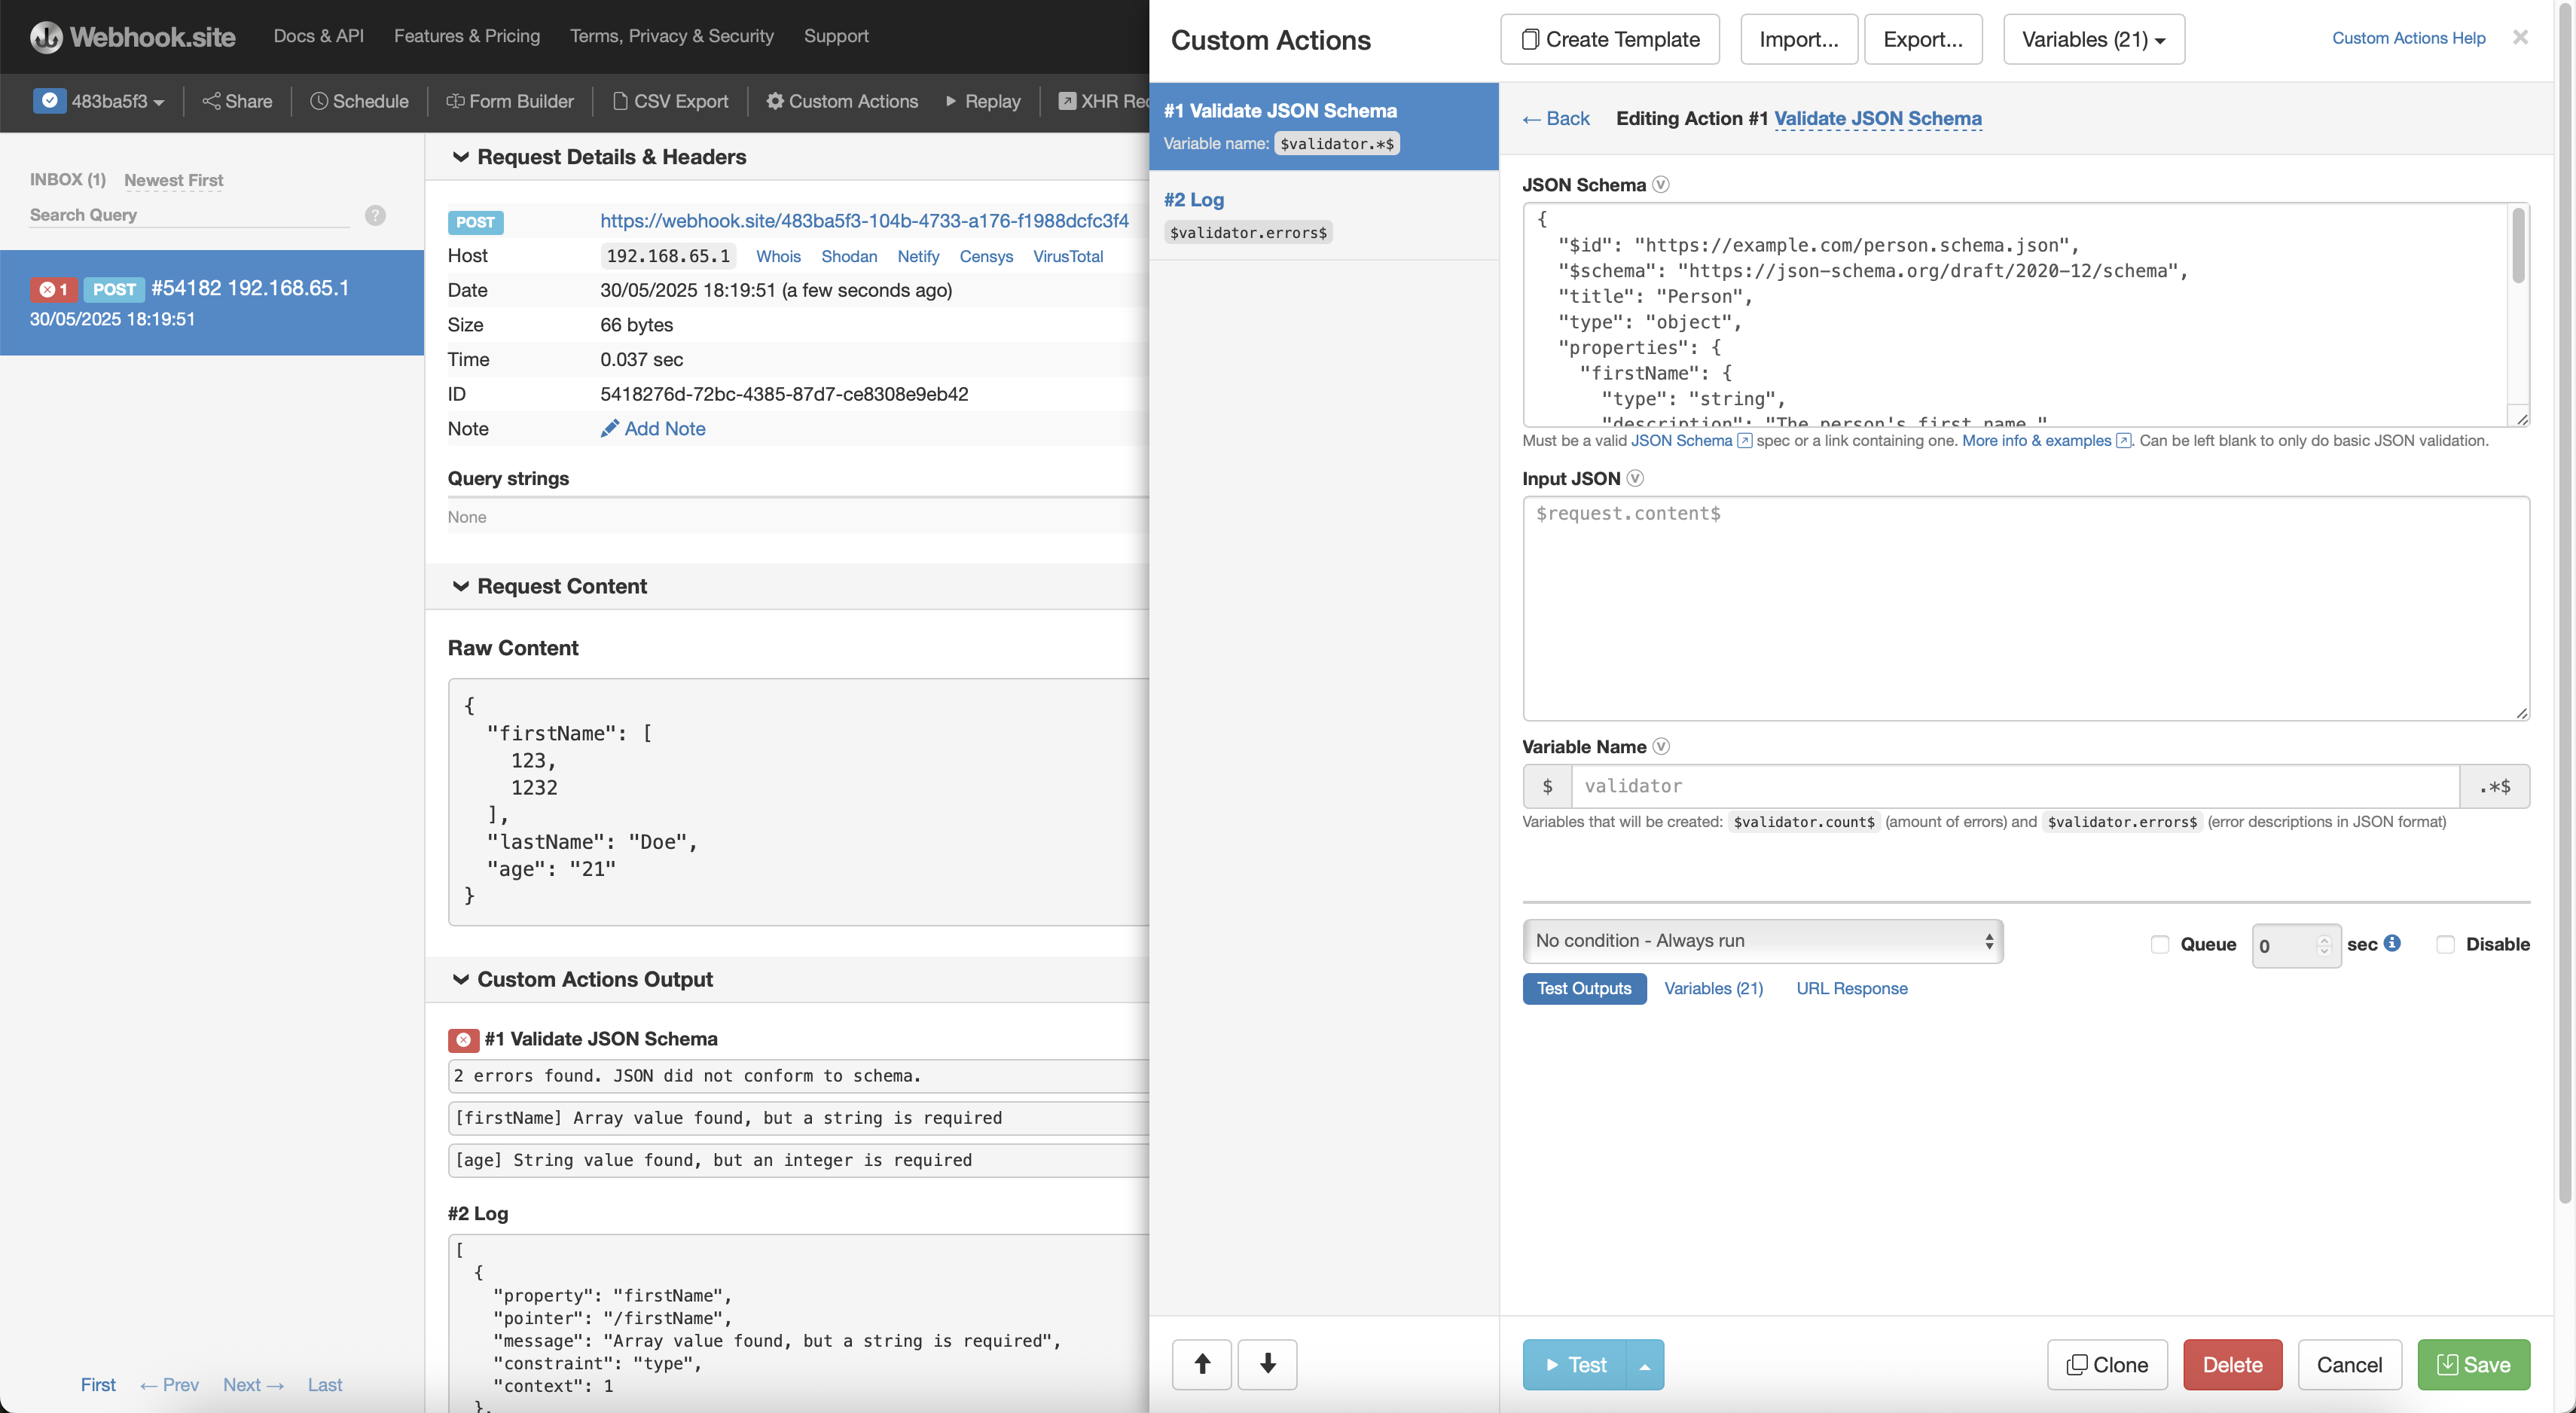Collapse Request Details & Headers section
Viewport: 2576px width, 1413px height.
tap(600, 157)
